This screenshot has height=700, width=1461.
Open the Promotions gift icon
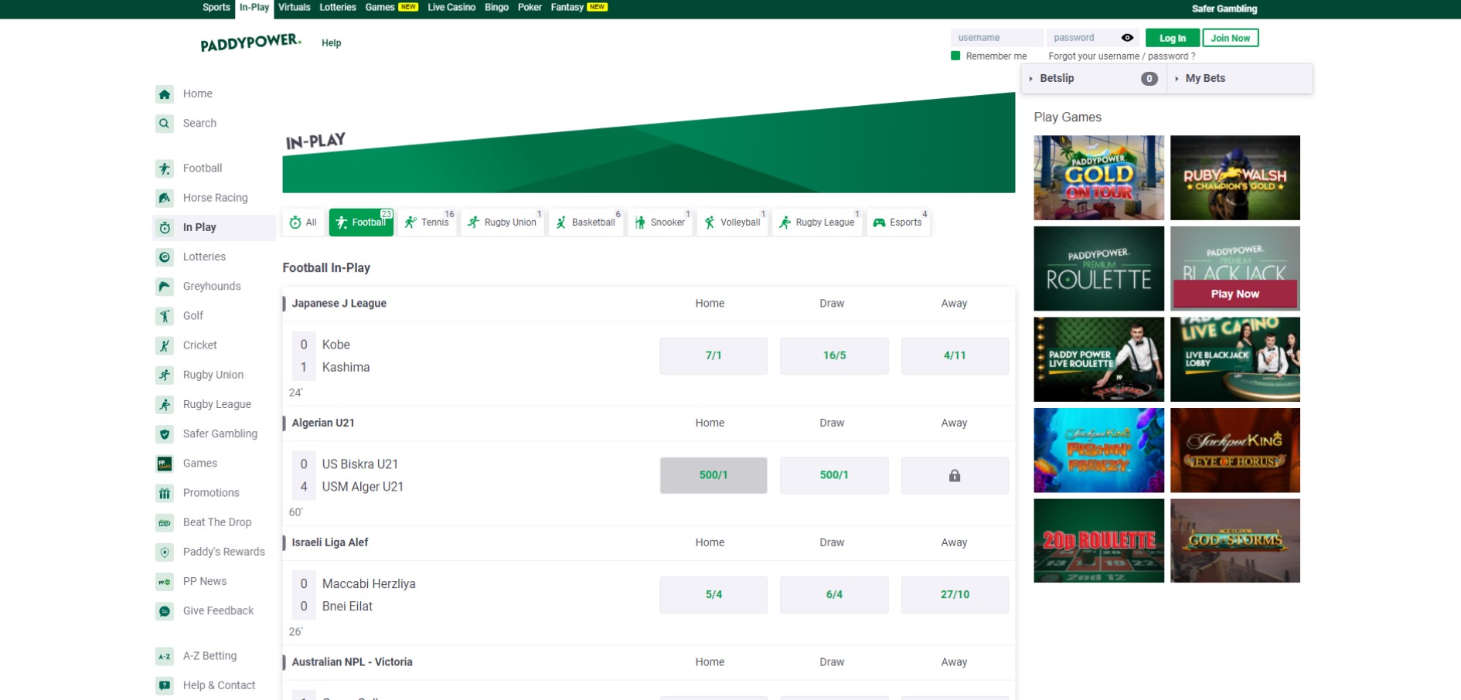(165, 493)
